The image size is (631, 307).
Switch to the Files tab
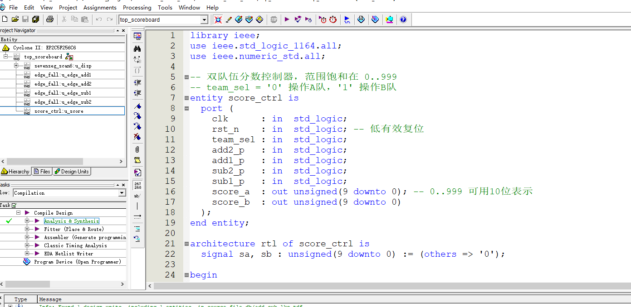click(x=42, y=172)
